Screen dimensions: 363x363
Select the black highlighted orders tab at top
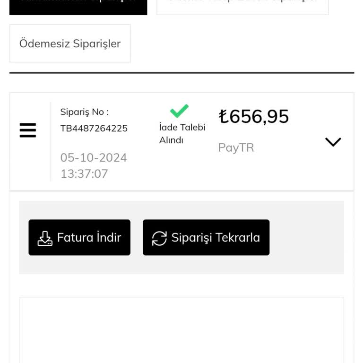tap(78, 6)
